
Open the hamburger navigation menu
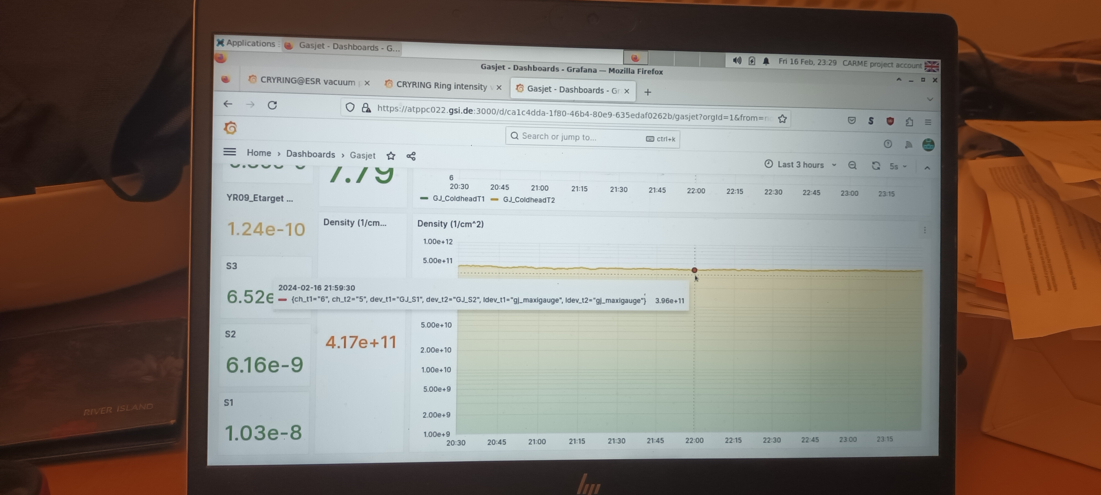[x=230, y=152]
